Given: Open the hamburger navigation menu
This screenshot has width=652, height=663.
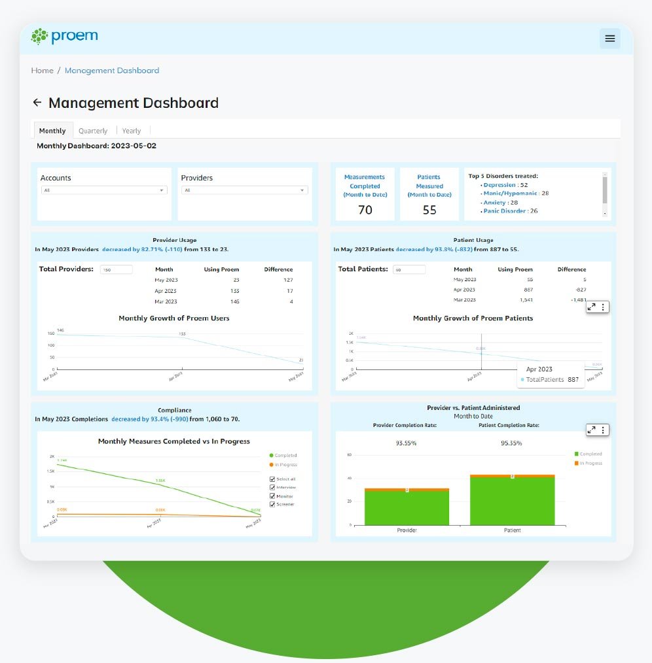Looking at the screenshot, I should tap(610, 38).
